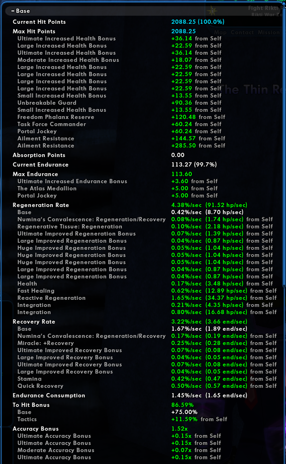Select Portal Jockey under Max Hit Points
Image resolution: width=286 pixels, height=464 pixels.
click(x=37, y=131)
